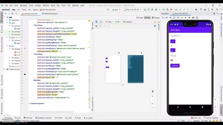Click the Git rollback undo icon
This screenshot has width=223, height=125.
(192, 9)
